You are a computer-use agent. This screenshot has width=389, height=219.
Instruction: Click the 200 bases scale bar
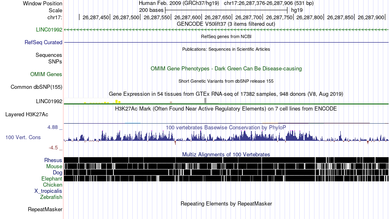[x=226, y=10]
